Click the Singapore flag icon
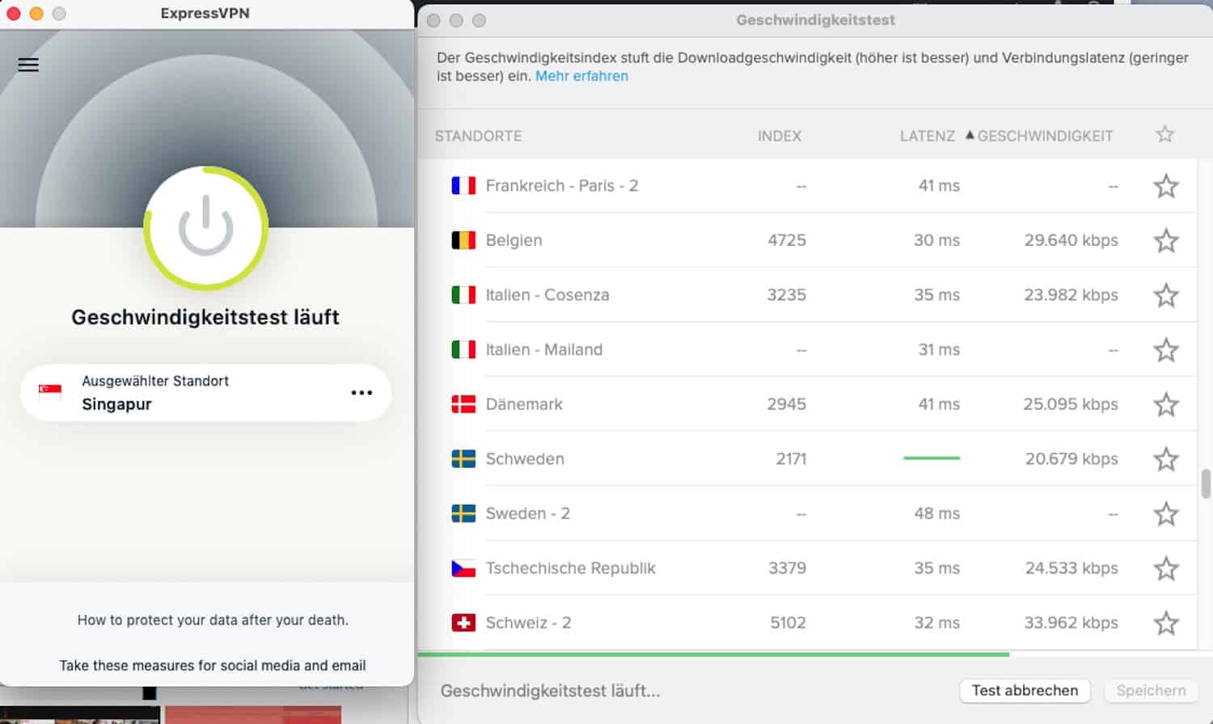The image size is (1213, 724). pyautogui.click(x=50, y=392)
